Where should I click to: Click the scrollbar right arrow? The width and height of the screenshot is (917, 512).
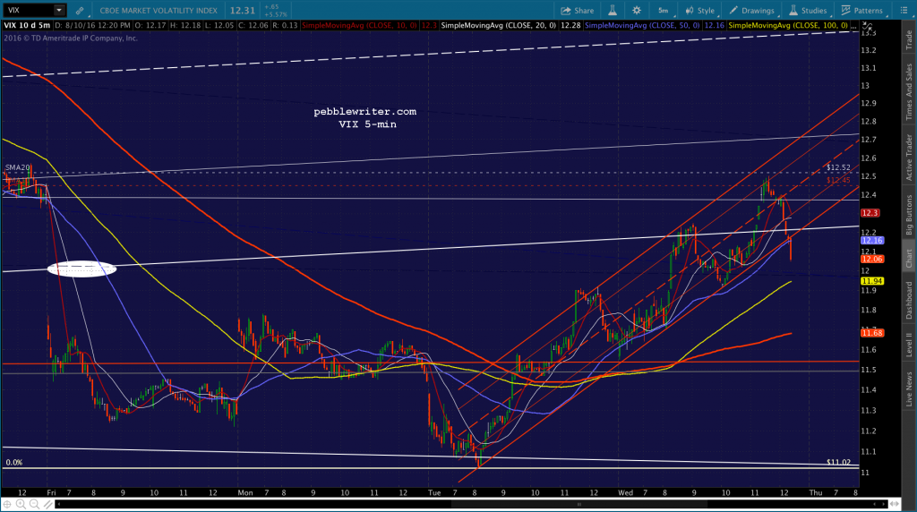[x=882, y=504]
